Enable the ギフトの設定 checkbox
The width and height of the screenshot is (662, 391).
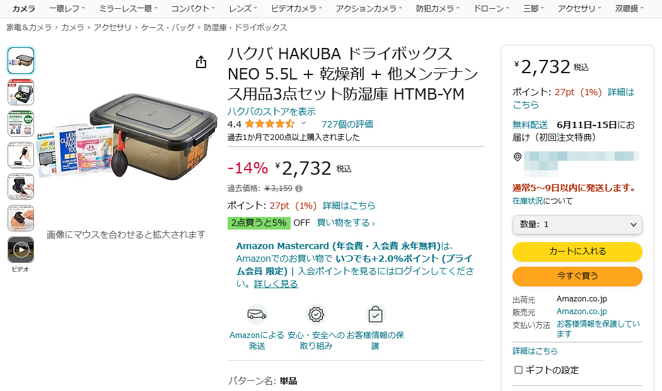tap(519, 370)
